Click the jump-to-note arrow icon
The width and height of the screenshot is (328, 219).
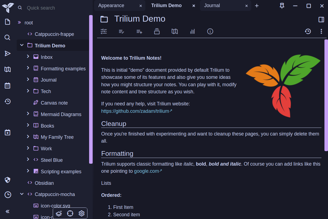[x=8, y=53]
